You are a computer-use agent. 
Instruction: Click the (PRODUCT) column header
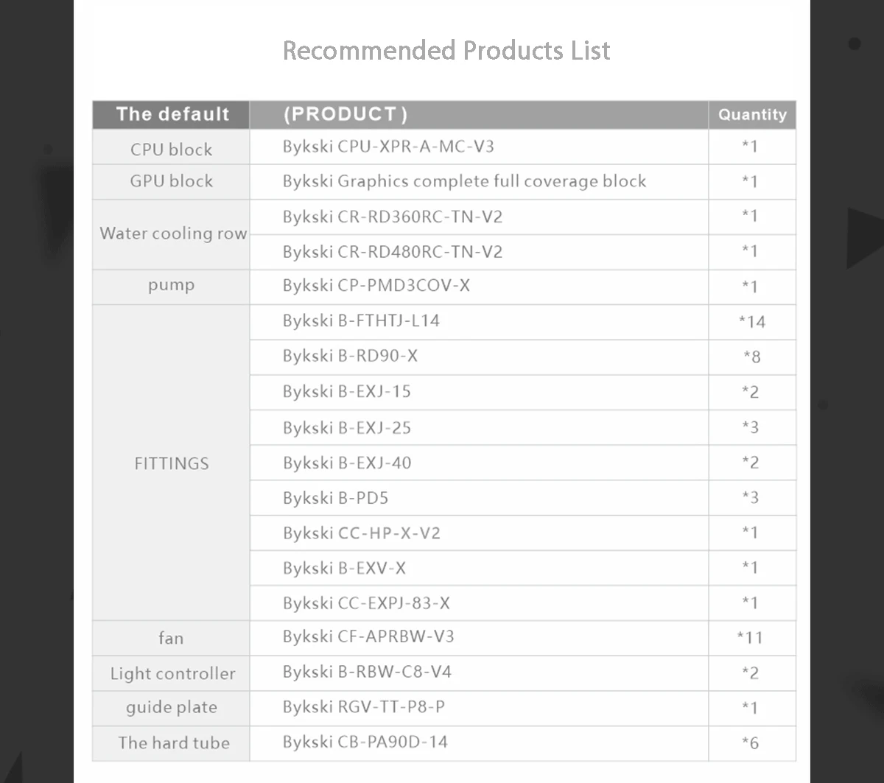point(479,115)
